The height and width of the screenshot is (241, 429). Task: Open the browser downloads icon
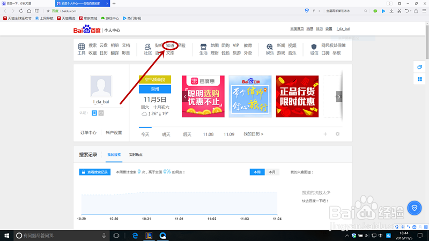[391, 11]
